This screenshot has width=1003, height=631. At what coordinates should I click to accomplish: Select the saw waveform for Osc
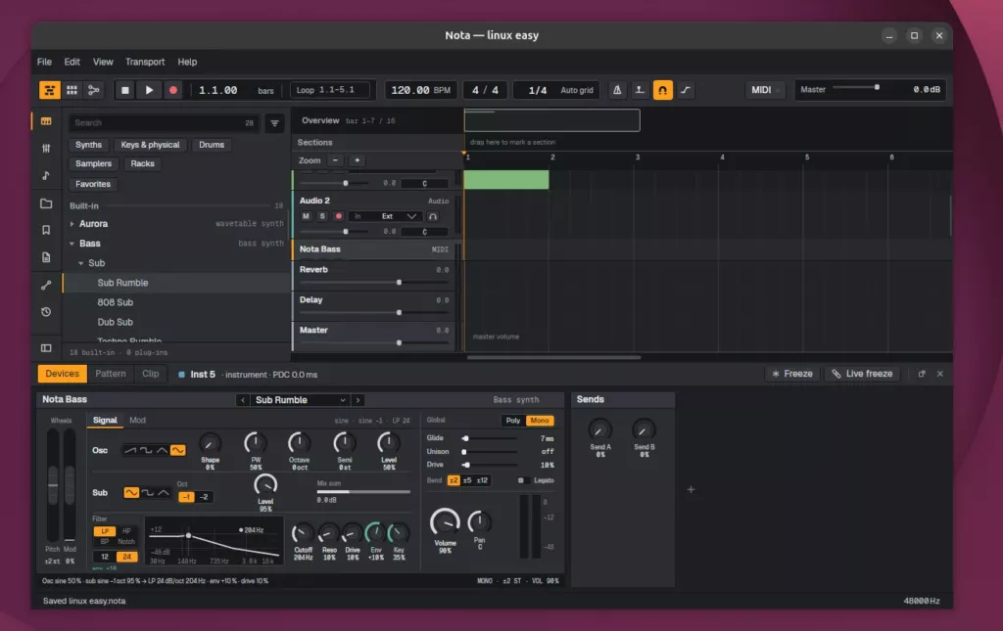point(130,450)
